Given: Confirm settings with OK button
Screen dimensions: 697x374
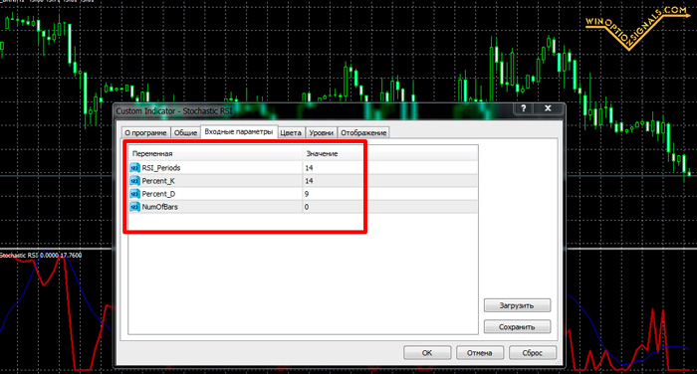Looking at the screenshot, I should [427, 353].
